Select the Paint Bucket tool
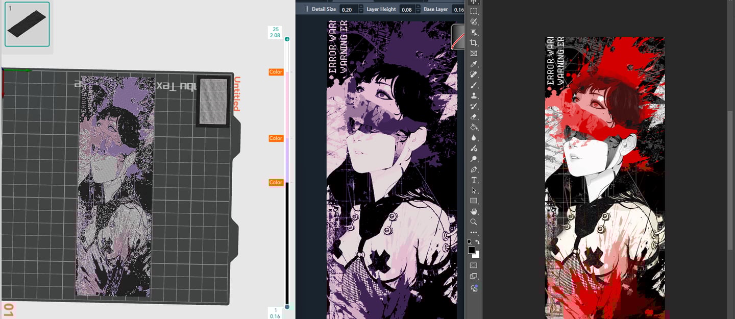The width and height of the screenshot is (735, 319). tap(474, 127)
